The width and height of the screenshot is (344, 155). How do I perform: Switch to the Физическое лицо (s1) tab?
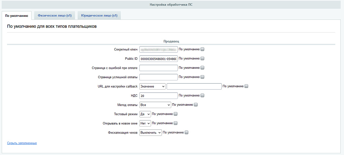(54, 16)
